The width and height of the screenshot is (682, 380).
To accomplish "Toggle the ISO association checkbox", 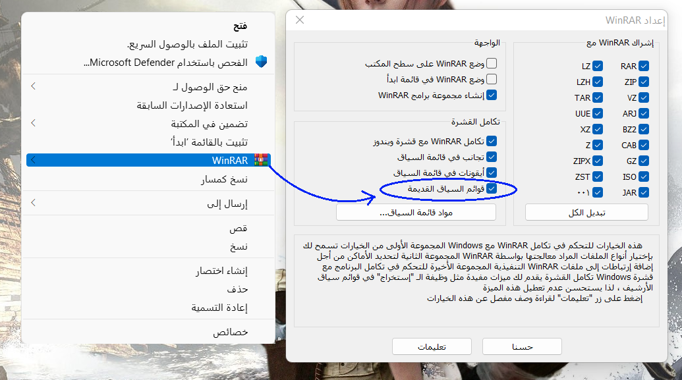I will coord(644,176).
